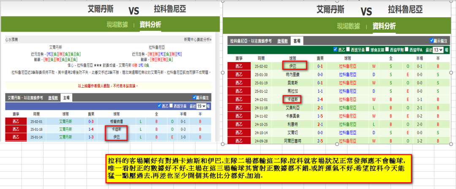Image resolution: width=456 pixels, height=189 pixels.
Task: Enable the 球會友誼 filter checkbox
Action: (x=368, y=49)
